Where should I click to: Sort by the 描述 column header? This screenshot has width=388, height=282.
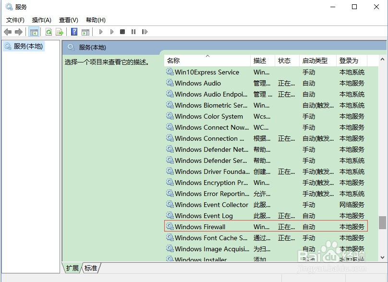(x=263, y=61)
